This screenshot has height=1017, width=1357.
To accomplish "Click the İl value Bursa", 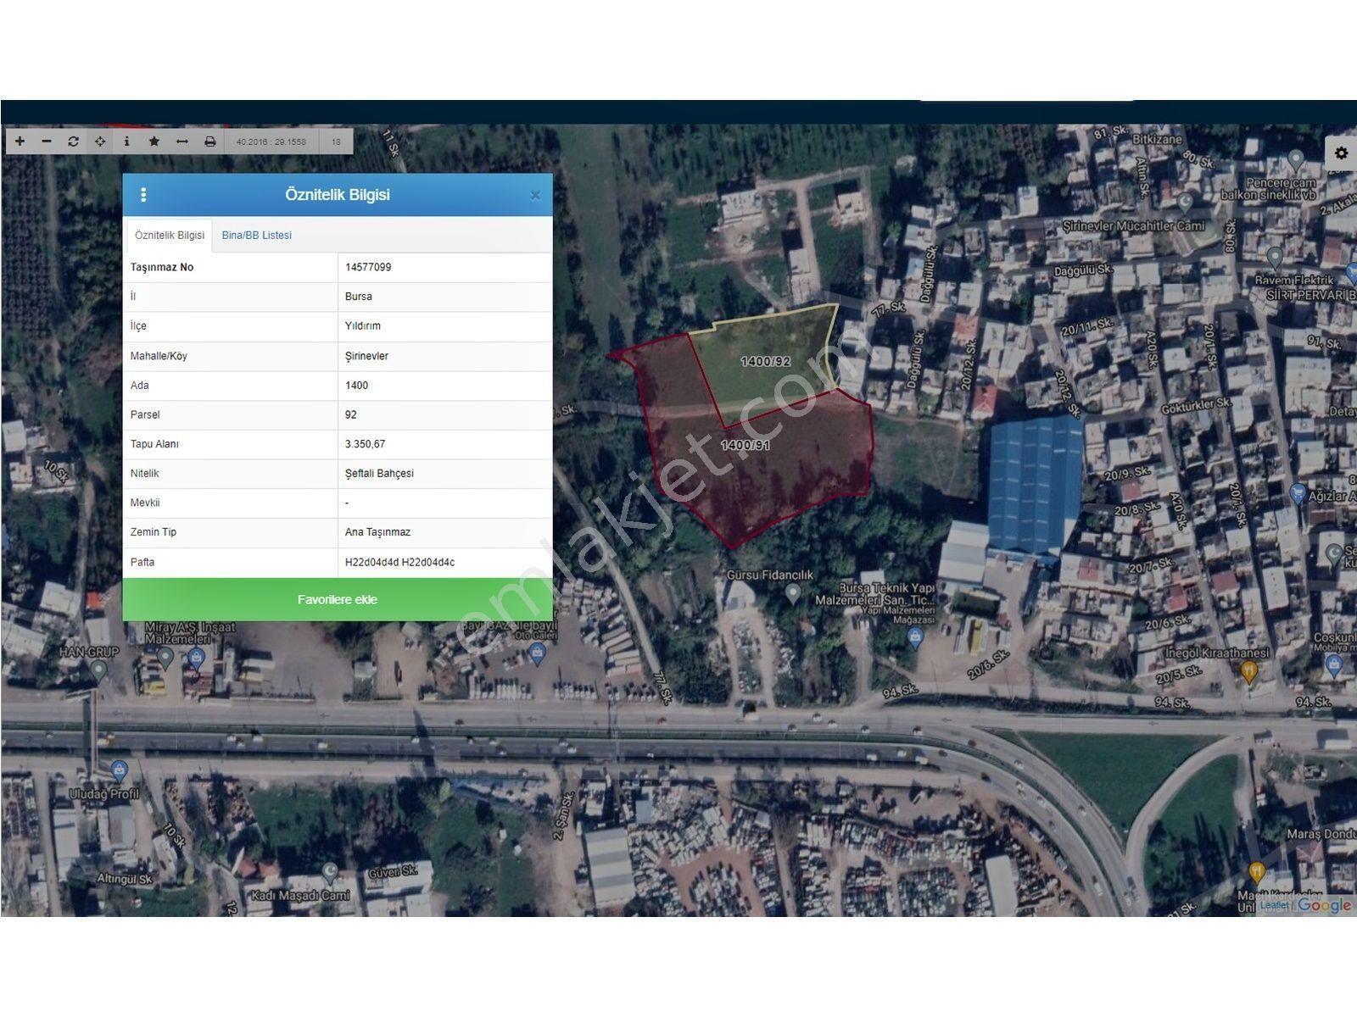I will click(359, 297).
